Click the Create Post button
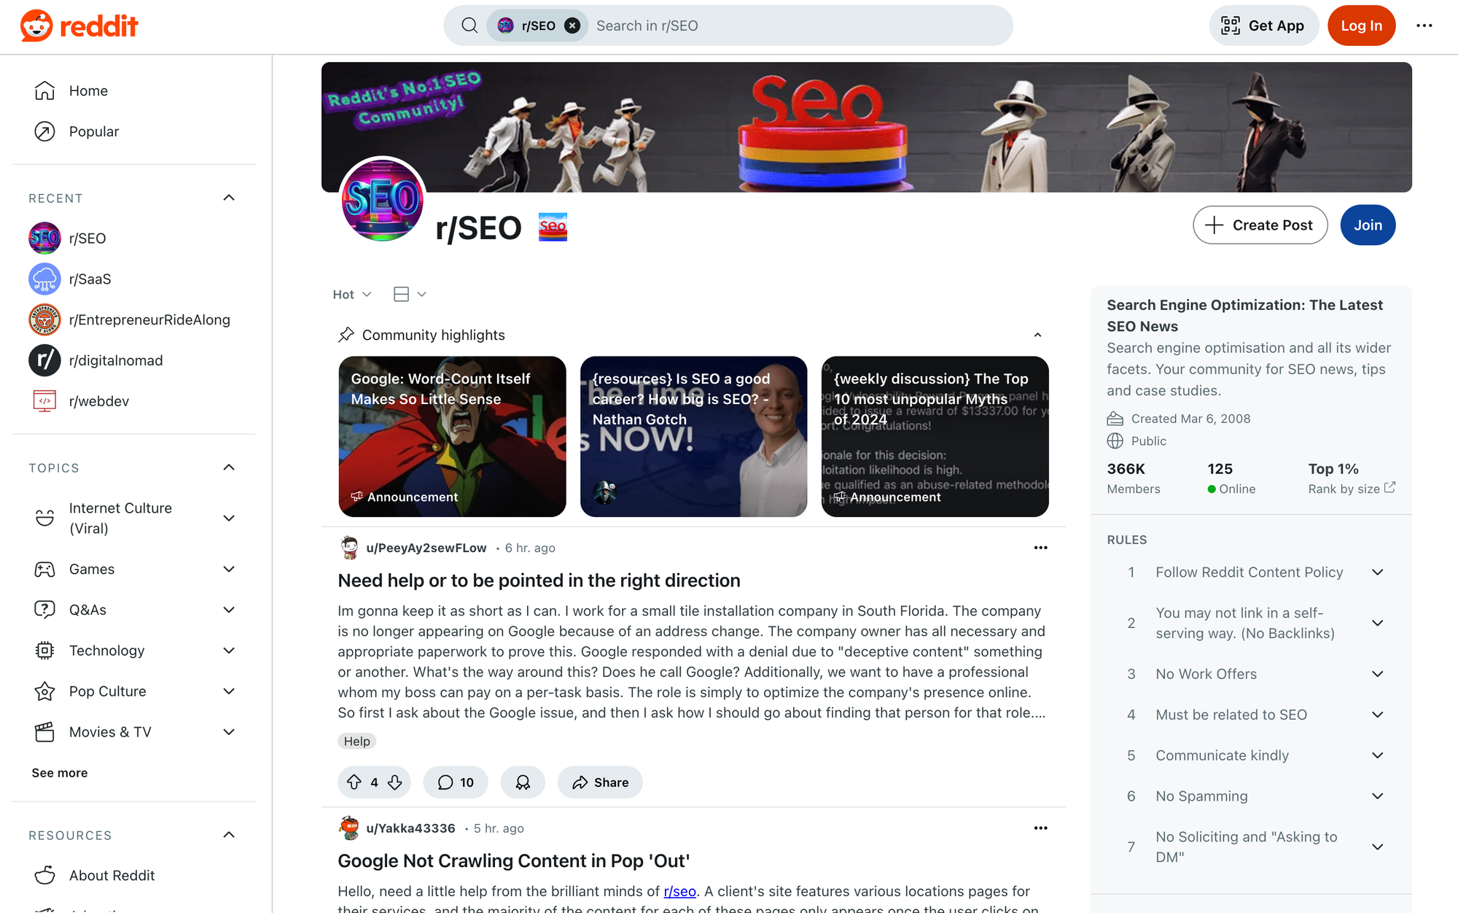Screen dimensions: 1458x913 1260,225
